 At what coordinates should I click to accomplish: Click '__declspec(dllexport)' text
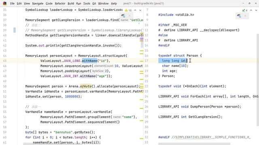pyautogui.click(x=219, y=30)
